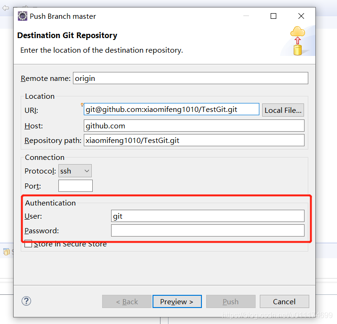
Task: Click the Cancel button
Action: 284,301
